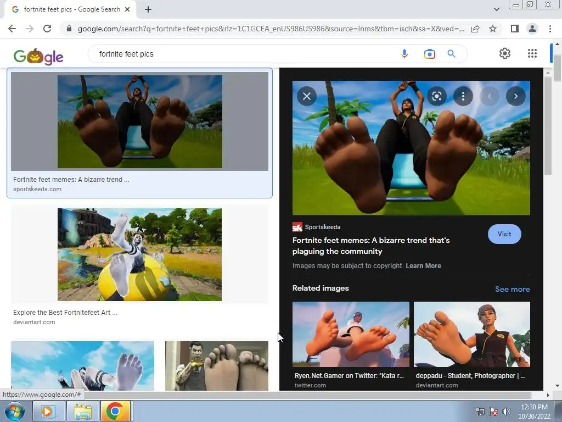The image size is (562, 422).
Task: Open the Google apps grid
Action: pyautogui.click(x=532, y=53)
